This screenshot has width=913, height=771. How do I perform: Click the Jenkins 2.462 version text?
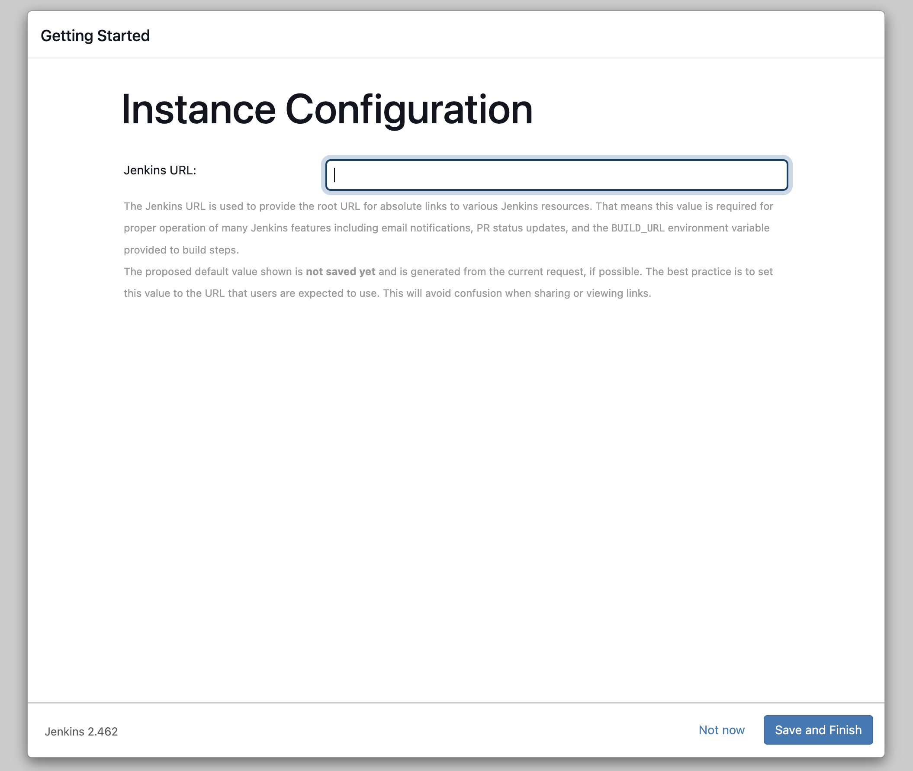(x=81, y=732)
